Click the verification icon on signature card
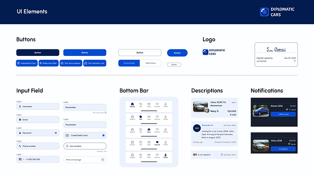 coord(295,61)
